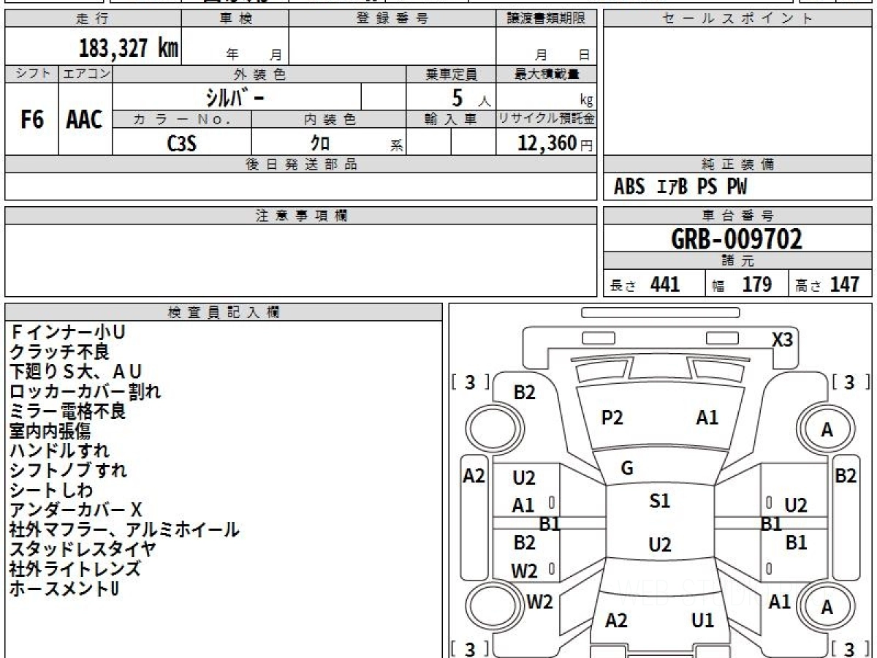
Task: Click the AAC air conditioner value
Action: pyautogui.click(x=86, y=119)
